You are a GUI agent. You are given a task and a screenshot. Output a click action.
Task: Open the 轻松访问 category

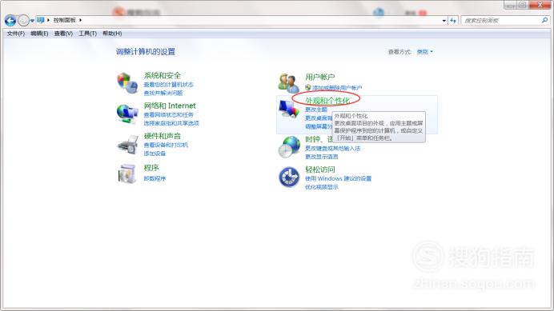(320, 169)
